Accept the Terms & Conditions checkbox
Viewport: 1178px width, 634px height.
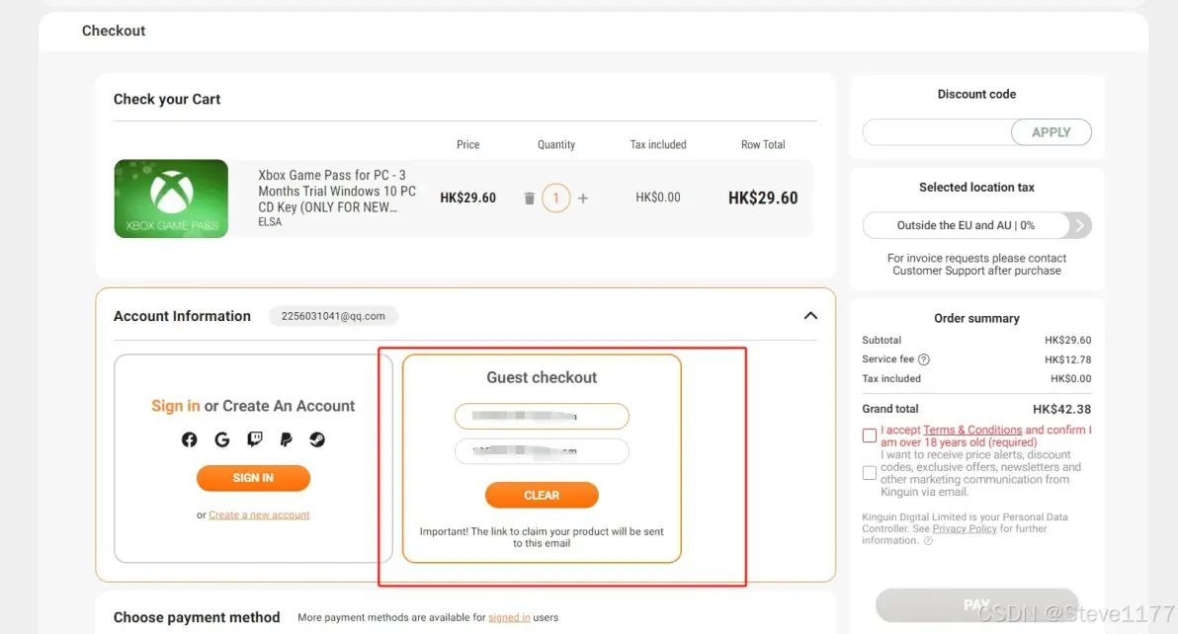click(869, 436)
